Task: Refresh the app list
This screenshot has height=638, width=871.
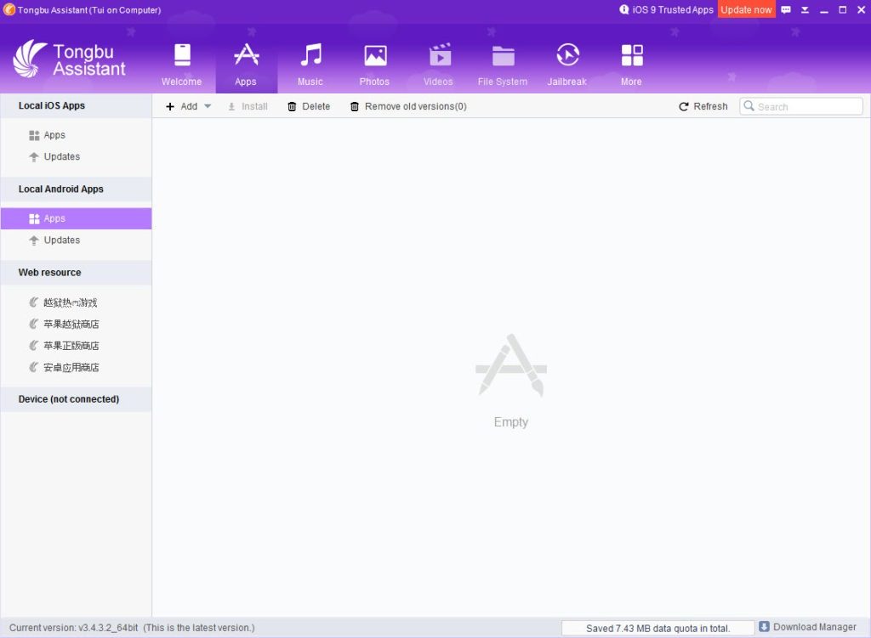Action: coord(703,106)
